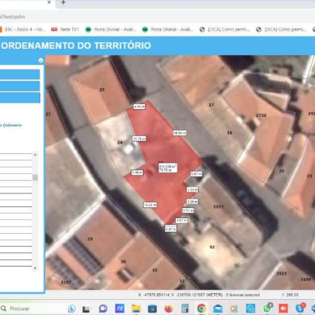Open File Explorer folder icon in taskbar
Viewport: 315px width, 315px height.
pos(136,309)
